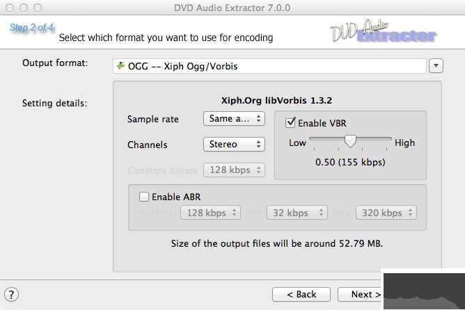Tick the Enable ABR checkbox

144,197
